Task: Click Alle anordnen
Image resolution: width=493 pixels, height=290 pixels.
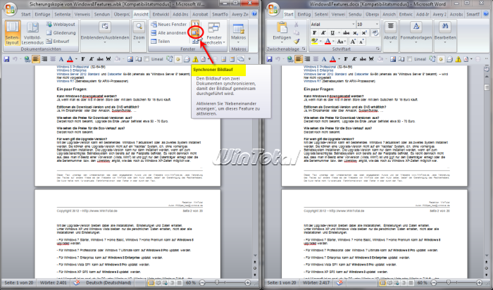Action: (x=168, y=32)
